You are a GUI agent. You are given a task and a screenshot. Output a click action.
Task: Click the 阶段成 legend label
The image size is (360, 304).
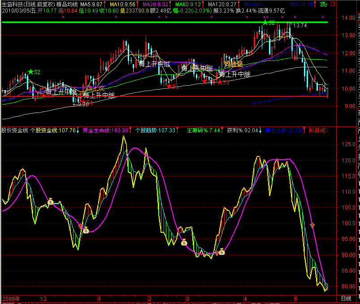(318, 130)
